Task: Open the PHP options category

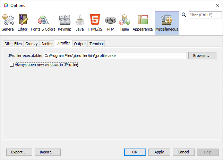Action: pos(111,23)
